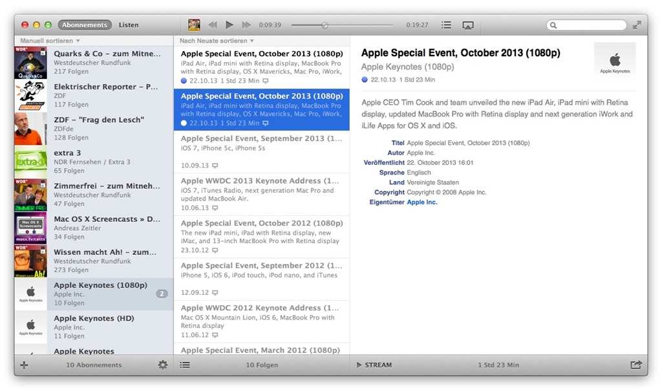Click the episode list icon at bottom

pyautogui.click(x=185, y=365)
